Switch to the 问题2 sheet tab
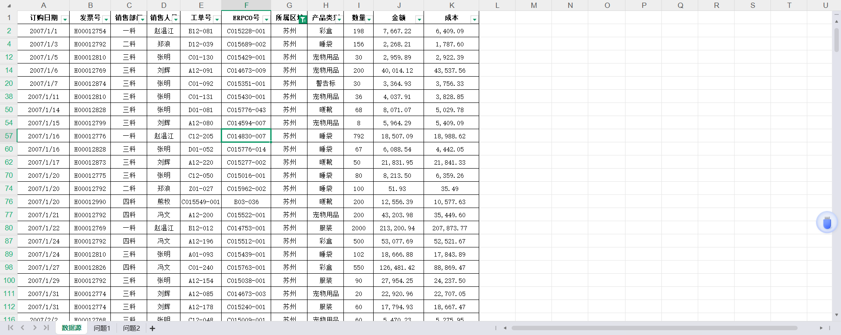841x335 pixels. tap(131, 328)
